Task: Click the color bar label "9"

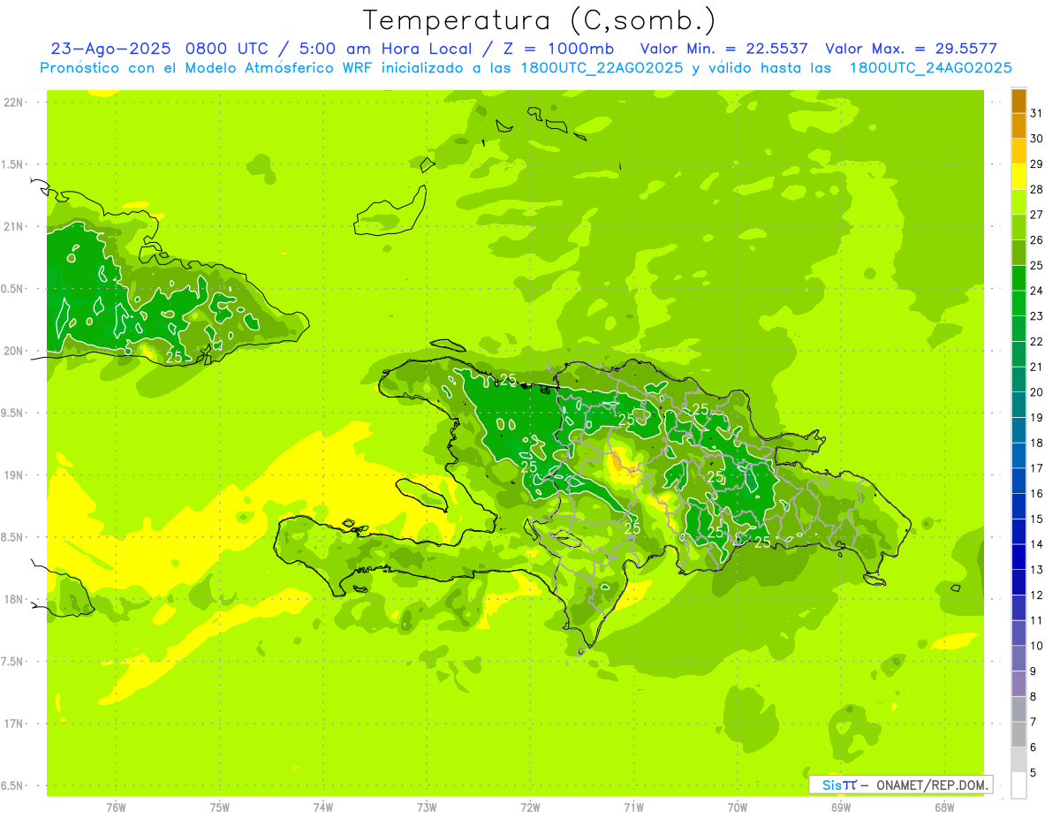Action: click(1033, 671)
